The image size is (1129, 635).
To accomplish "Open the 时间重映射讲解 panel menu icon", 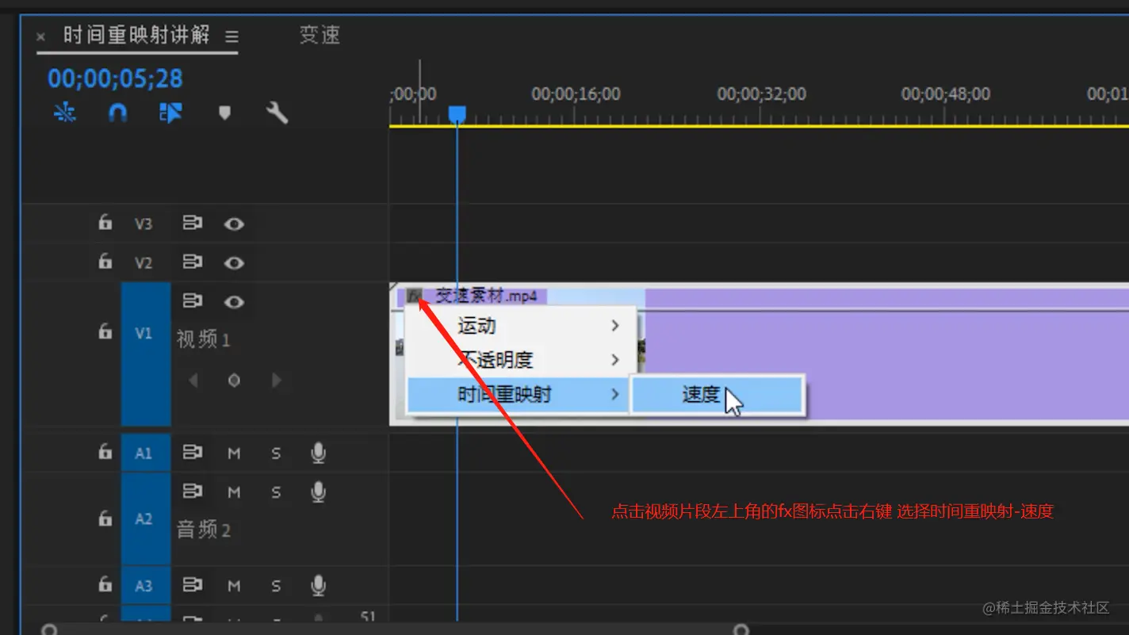I will pyautogui.click(x=232, y=36).
